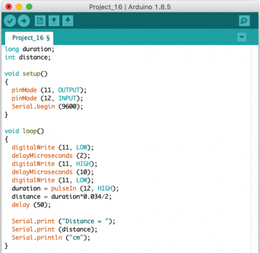
Task: Click the Verify checkmark button
Action: tap(10, 21)
